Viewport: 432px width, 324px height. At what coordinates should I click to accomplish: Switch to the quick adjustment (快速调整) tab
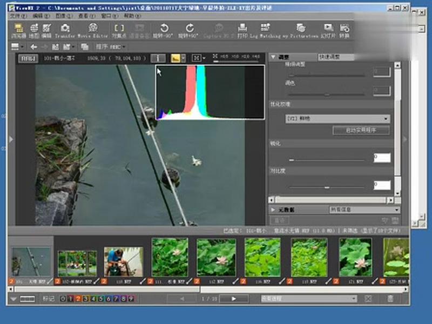[329, 57]
